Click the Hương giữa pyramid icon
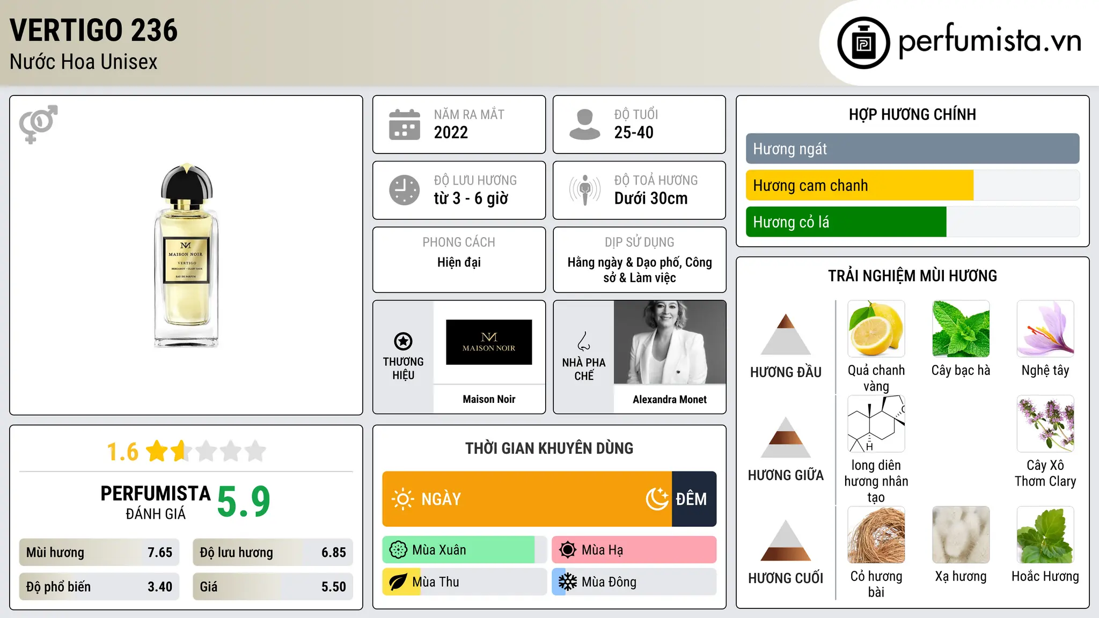 [786, 437]
